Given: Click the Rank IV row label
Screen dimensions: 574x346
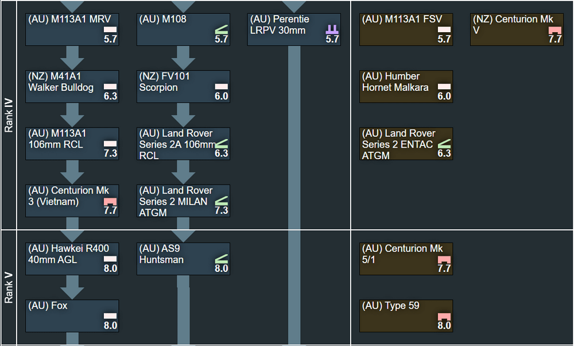Looking at the screenshot, I should coord(9,115).
